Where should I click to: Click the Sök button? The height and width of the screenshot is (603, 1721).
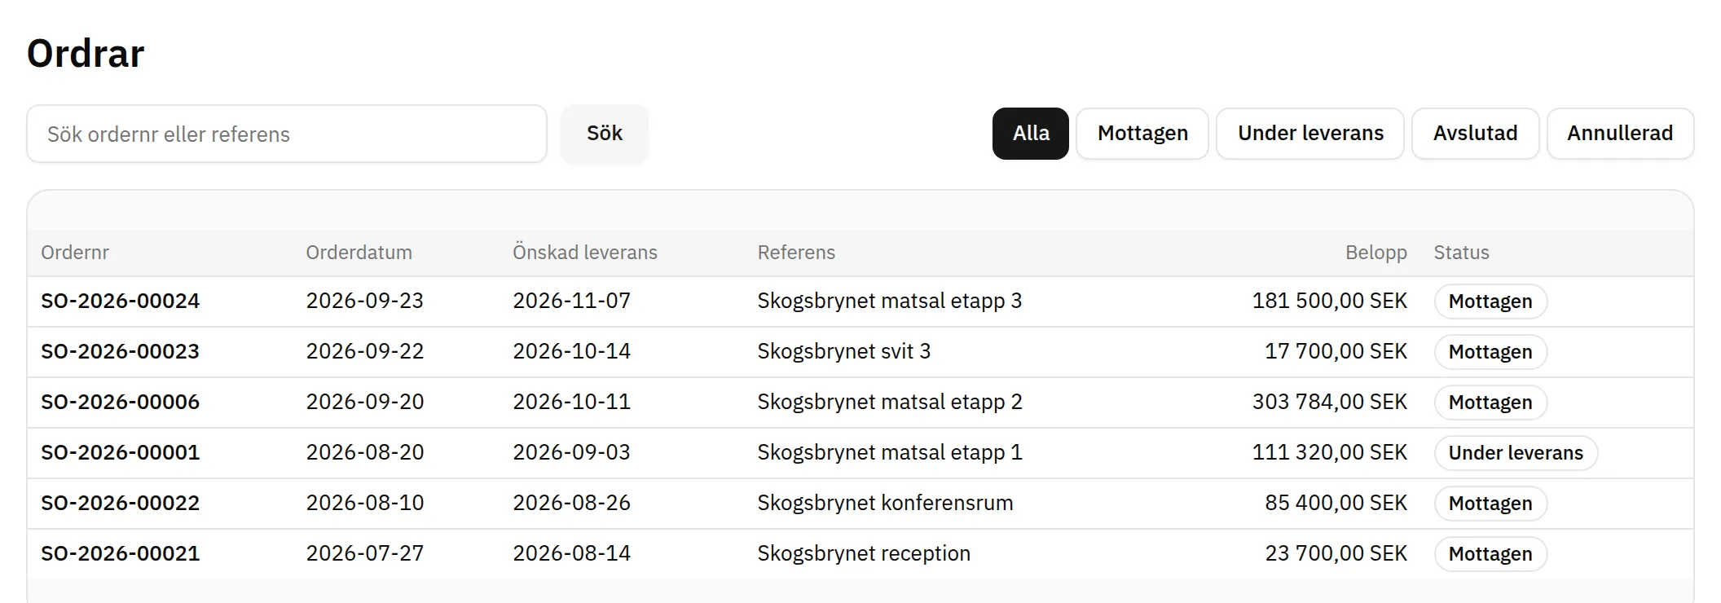pyautogui.click(x=605, y=134)
